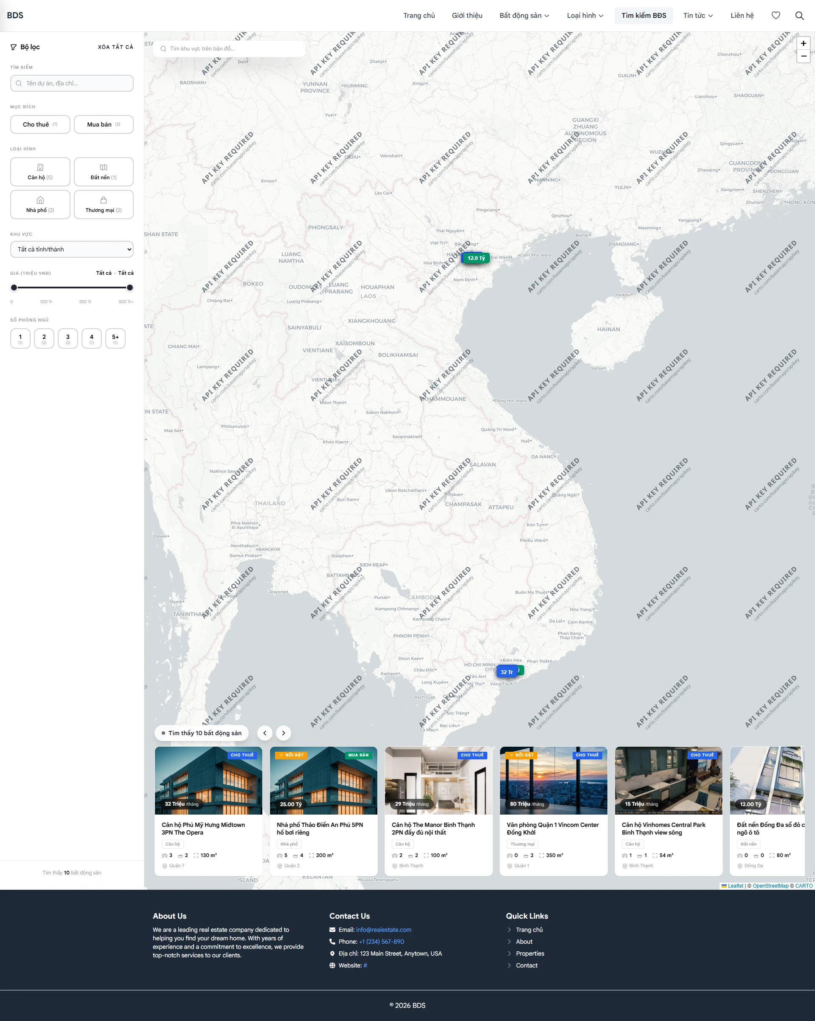Image resolution: width=815 pixels, height=1021 pixels.
Task: Toggle the Cho thuê purpose filter
Action: coord(40,124)
